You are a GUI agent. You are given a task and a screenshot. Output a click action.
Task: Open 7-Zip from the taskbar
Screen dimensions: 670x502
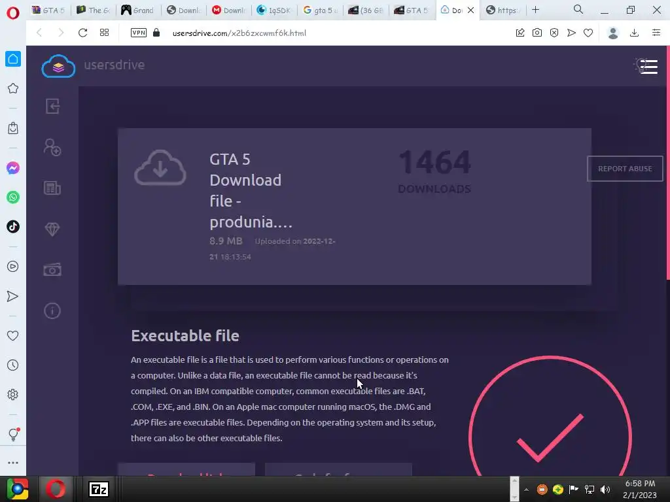(x=99, y=489)
